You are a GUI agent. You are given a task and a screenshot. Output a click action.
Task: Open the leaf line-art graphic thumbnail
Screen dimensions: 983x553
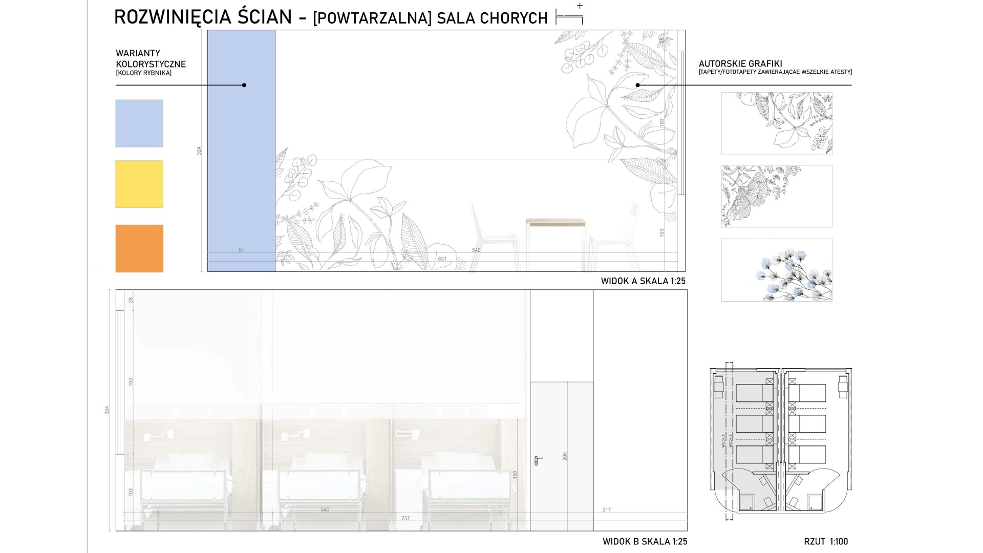tap(777, 123)
